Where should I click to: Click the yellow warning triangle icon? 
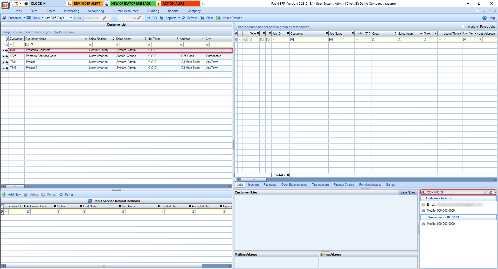click(158, 4)
